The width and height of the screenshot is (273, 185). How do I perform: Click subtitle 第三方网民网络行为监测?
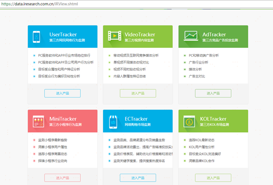click(67, 40)
